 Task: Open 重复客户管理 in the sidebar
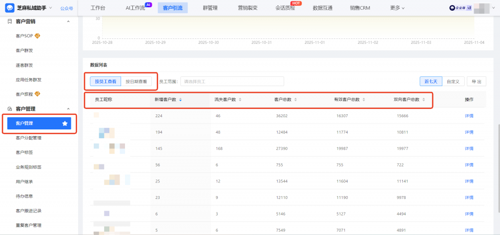(x=28, y=225)
